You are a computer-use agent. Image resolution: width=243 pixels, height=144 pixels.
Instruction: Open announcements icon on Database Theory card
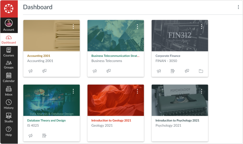tap(30, 136)
